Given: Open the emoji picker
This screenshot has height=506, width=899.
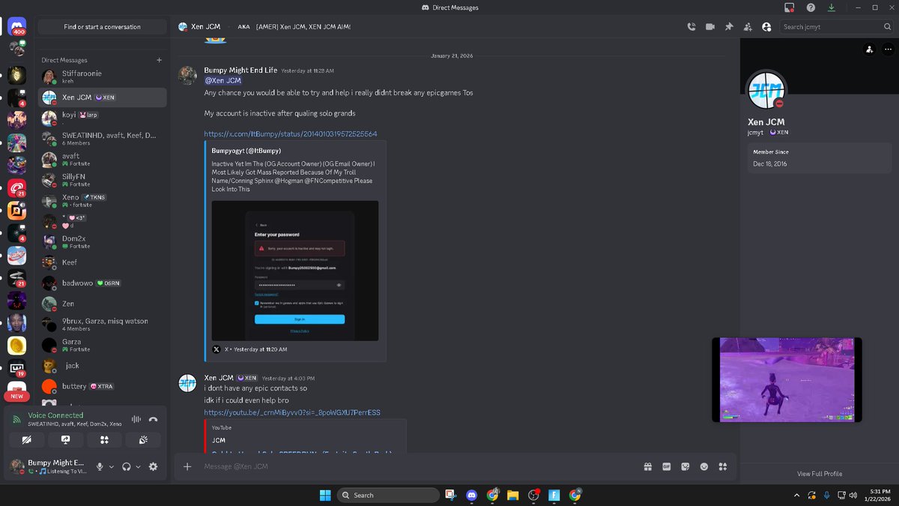Looking at the screenshot, I should point(703,466).
